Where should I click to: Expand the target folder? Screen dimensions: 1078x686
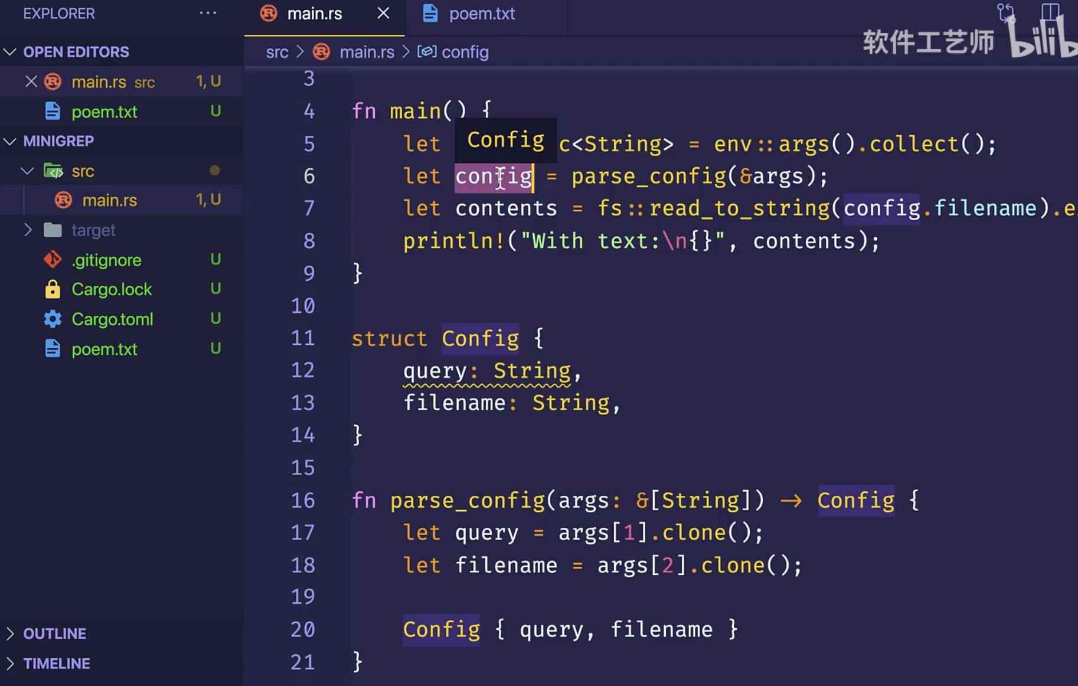point(27,230)
